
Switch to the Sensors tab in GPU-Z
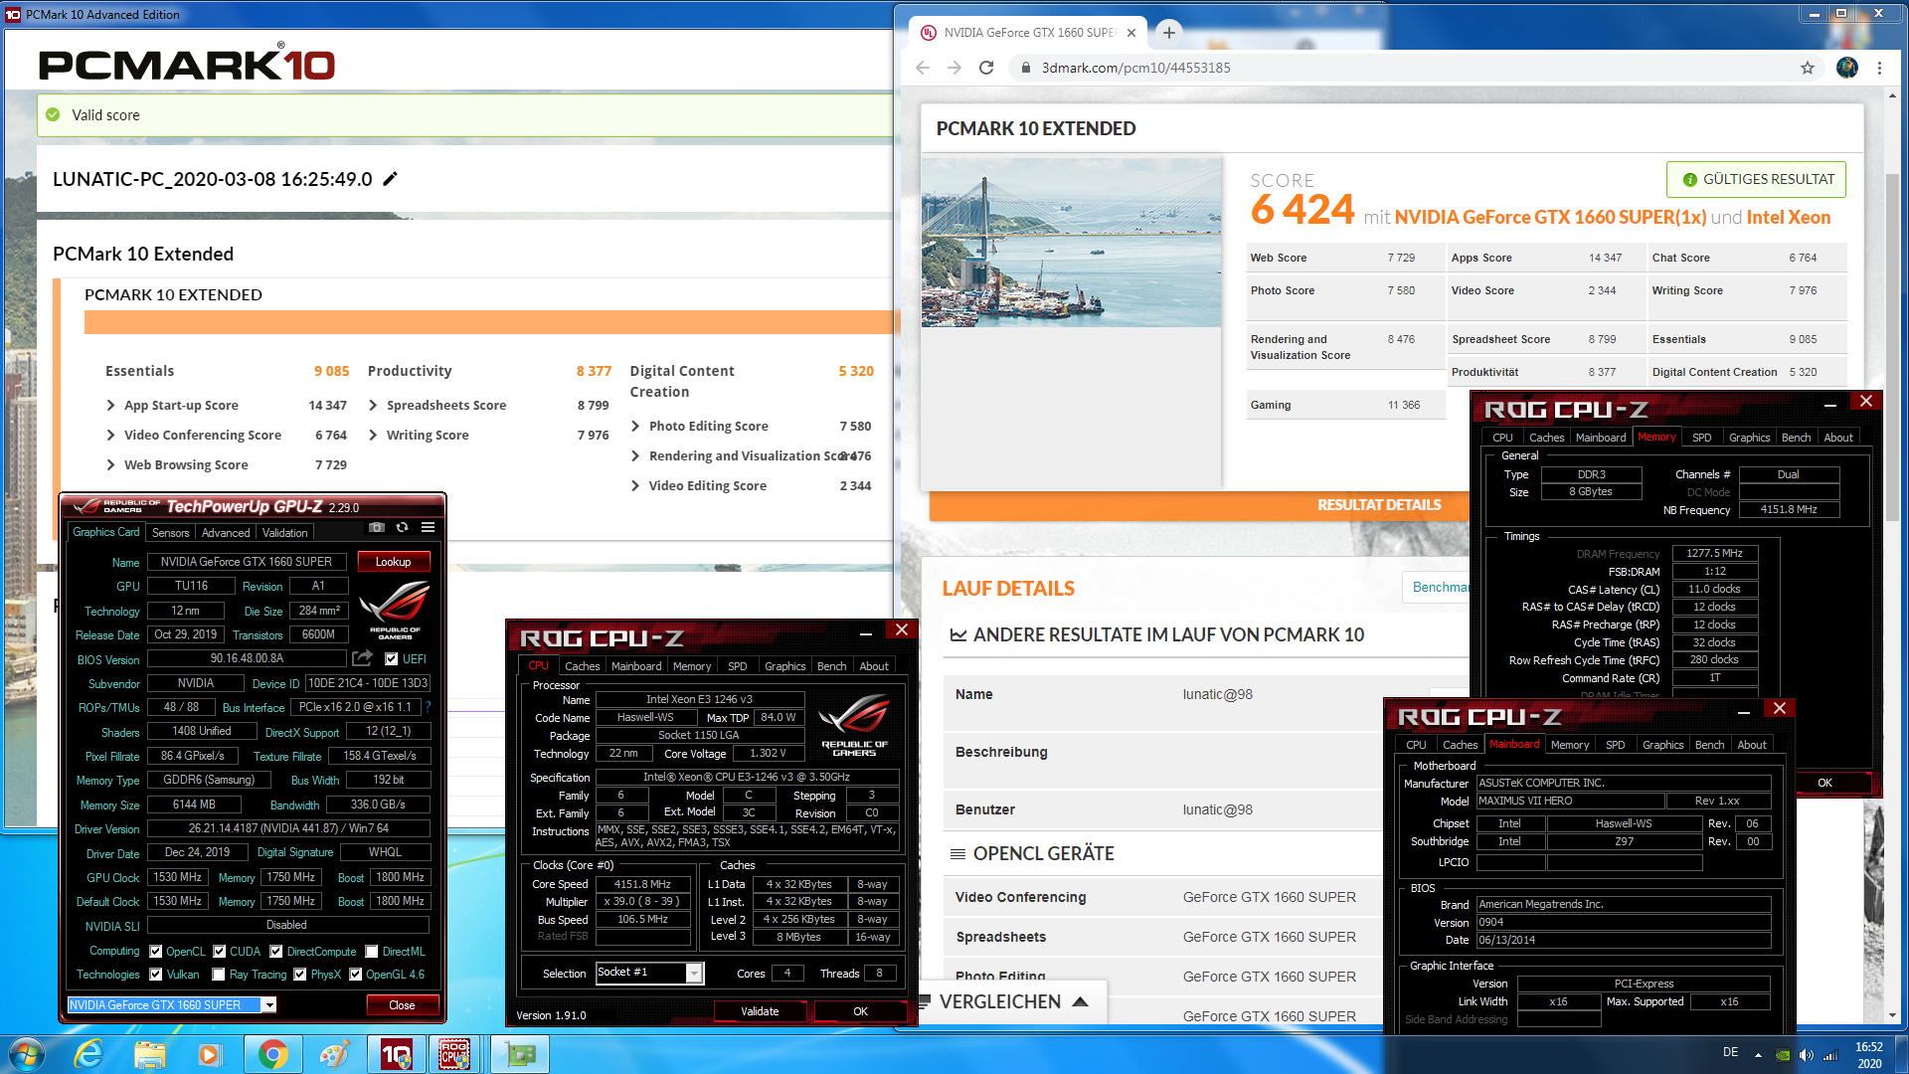coord(170,533)
